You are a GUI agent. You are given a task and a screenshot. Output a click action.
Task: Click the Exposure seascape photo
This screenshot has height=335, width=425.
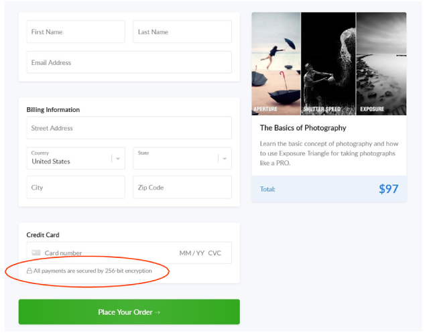pyautogui.click(x=381, y=64)
